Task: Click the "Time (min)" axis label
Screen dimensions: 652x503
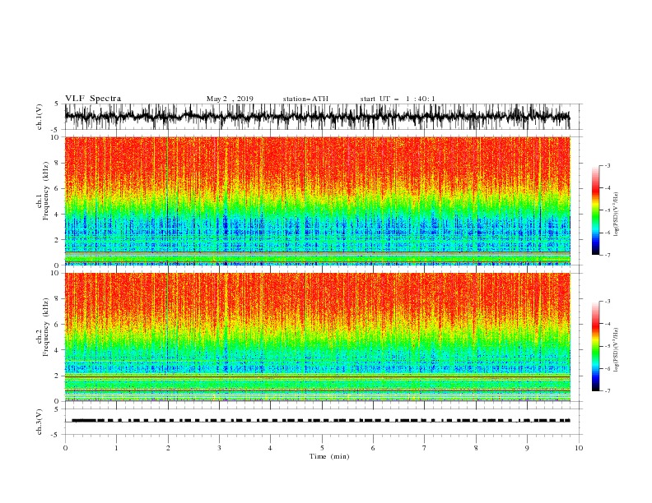Action: (x=329, y=456)
